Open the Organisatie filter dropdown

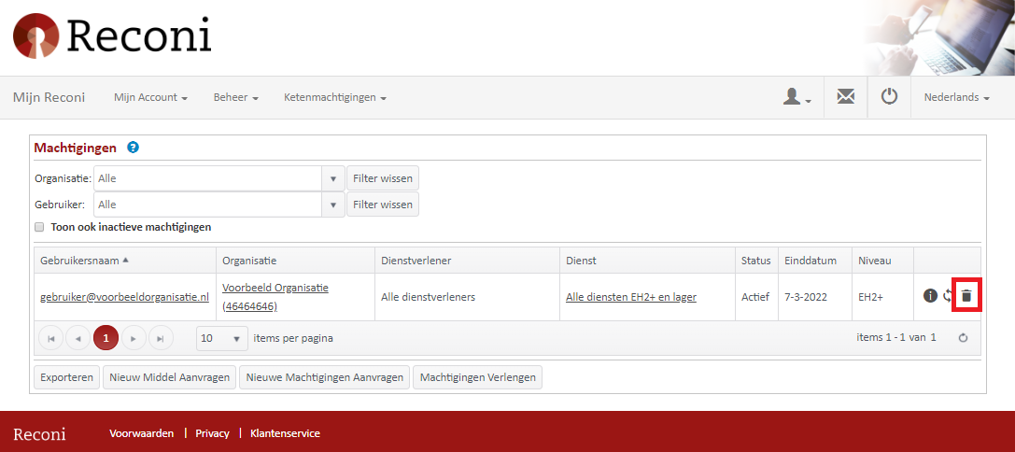pyautogui.click(x=332, y=178)
